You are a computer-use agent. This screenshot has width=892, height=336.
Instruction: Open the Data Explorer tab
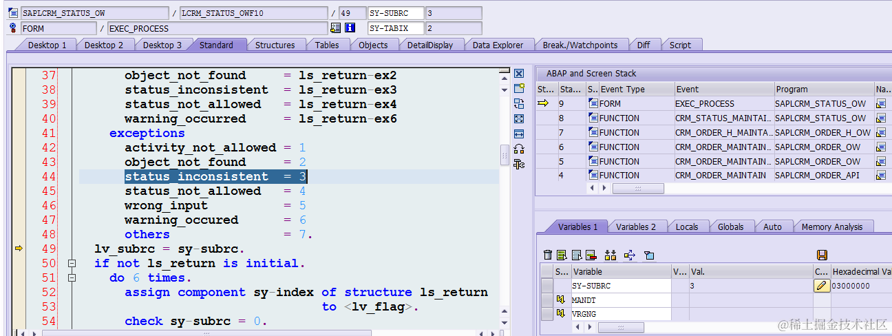click(x=498, y=45)
